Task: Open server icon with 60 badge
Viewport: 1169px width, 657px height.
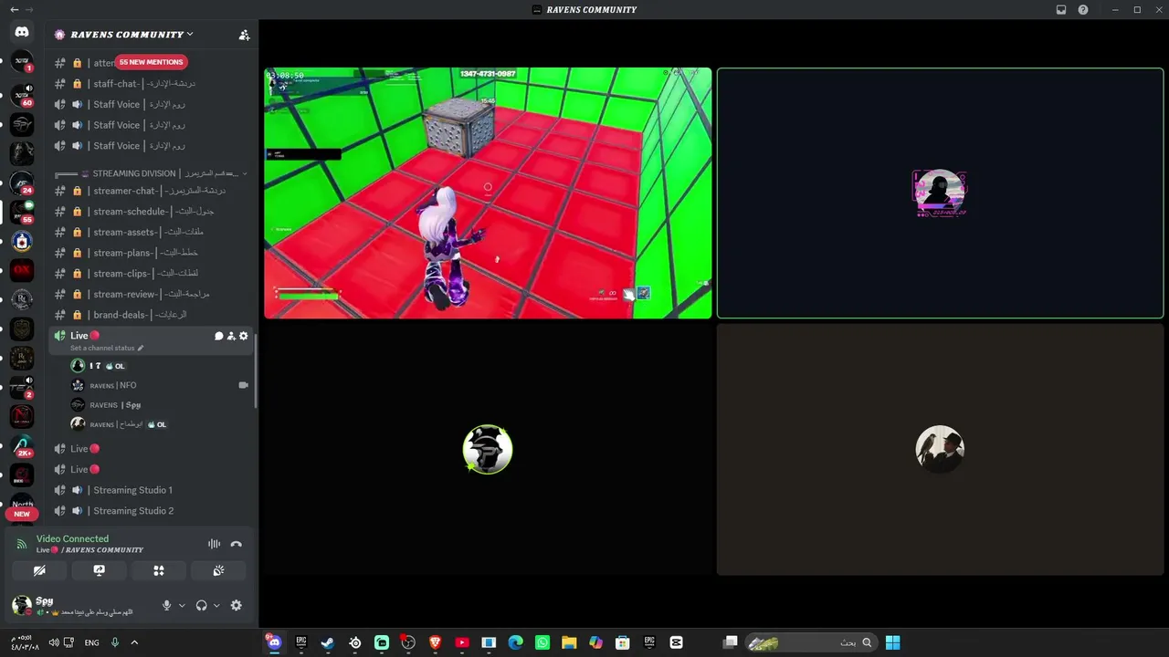Action: pos(22,95)
